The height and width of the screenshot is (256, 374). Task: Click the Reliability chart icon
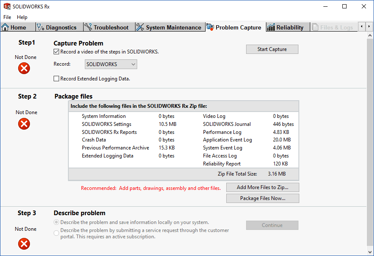[271, 27]
